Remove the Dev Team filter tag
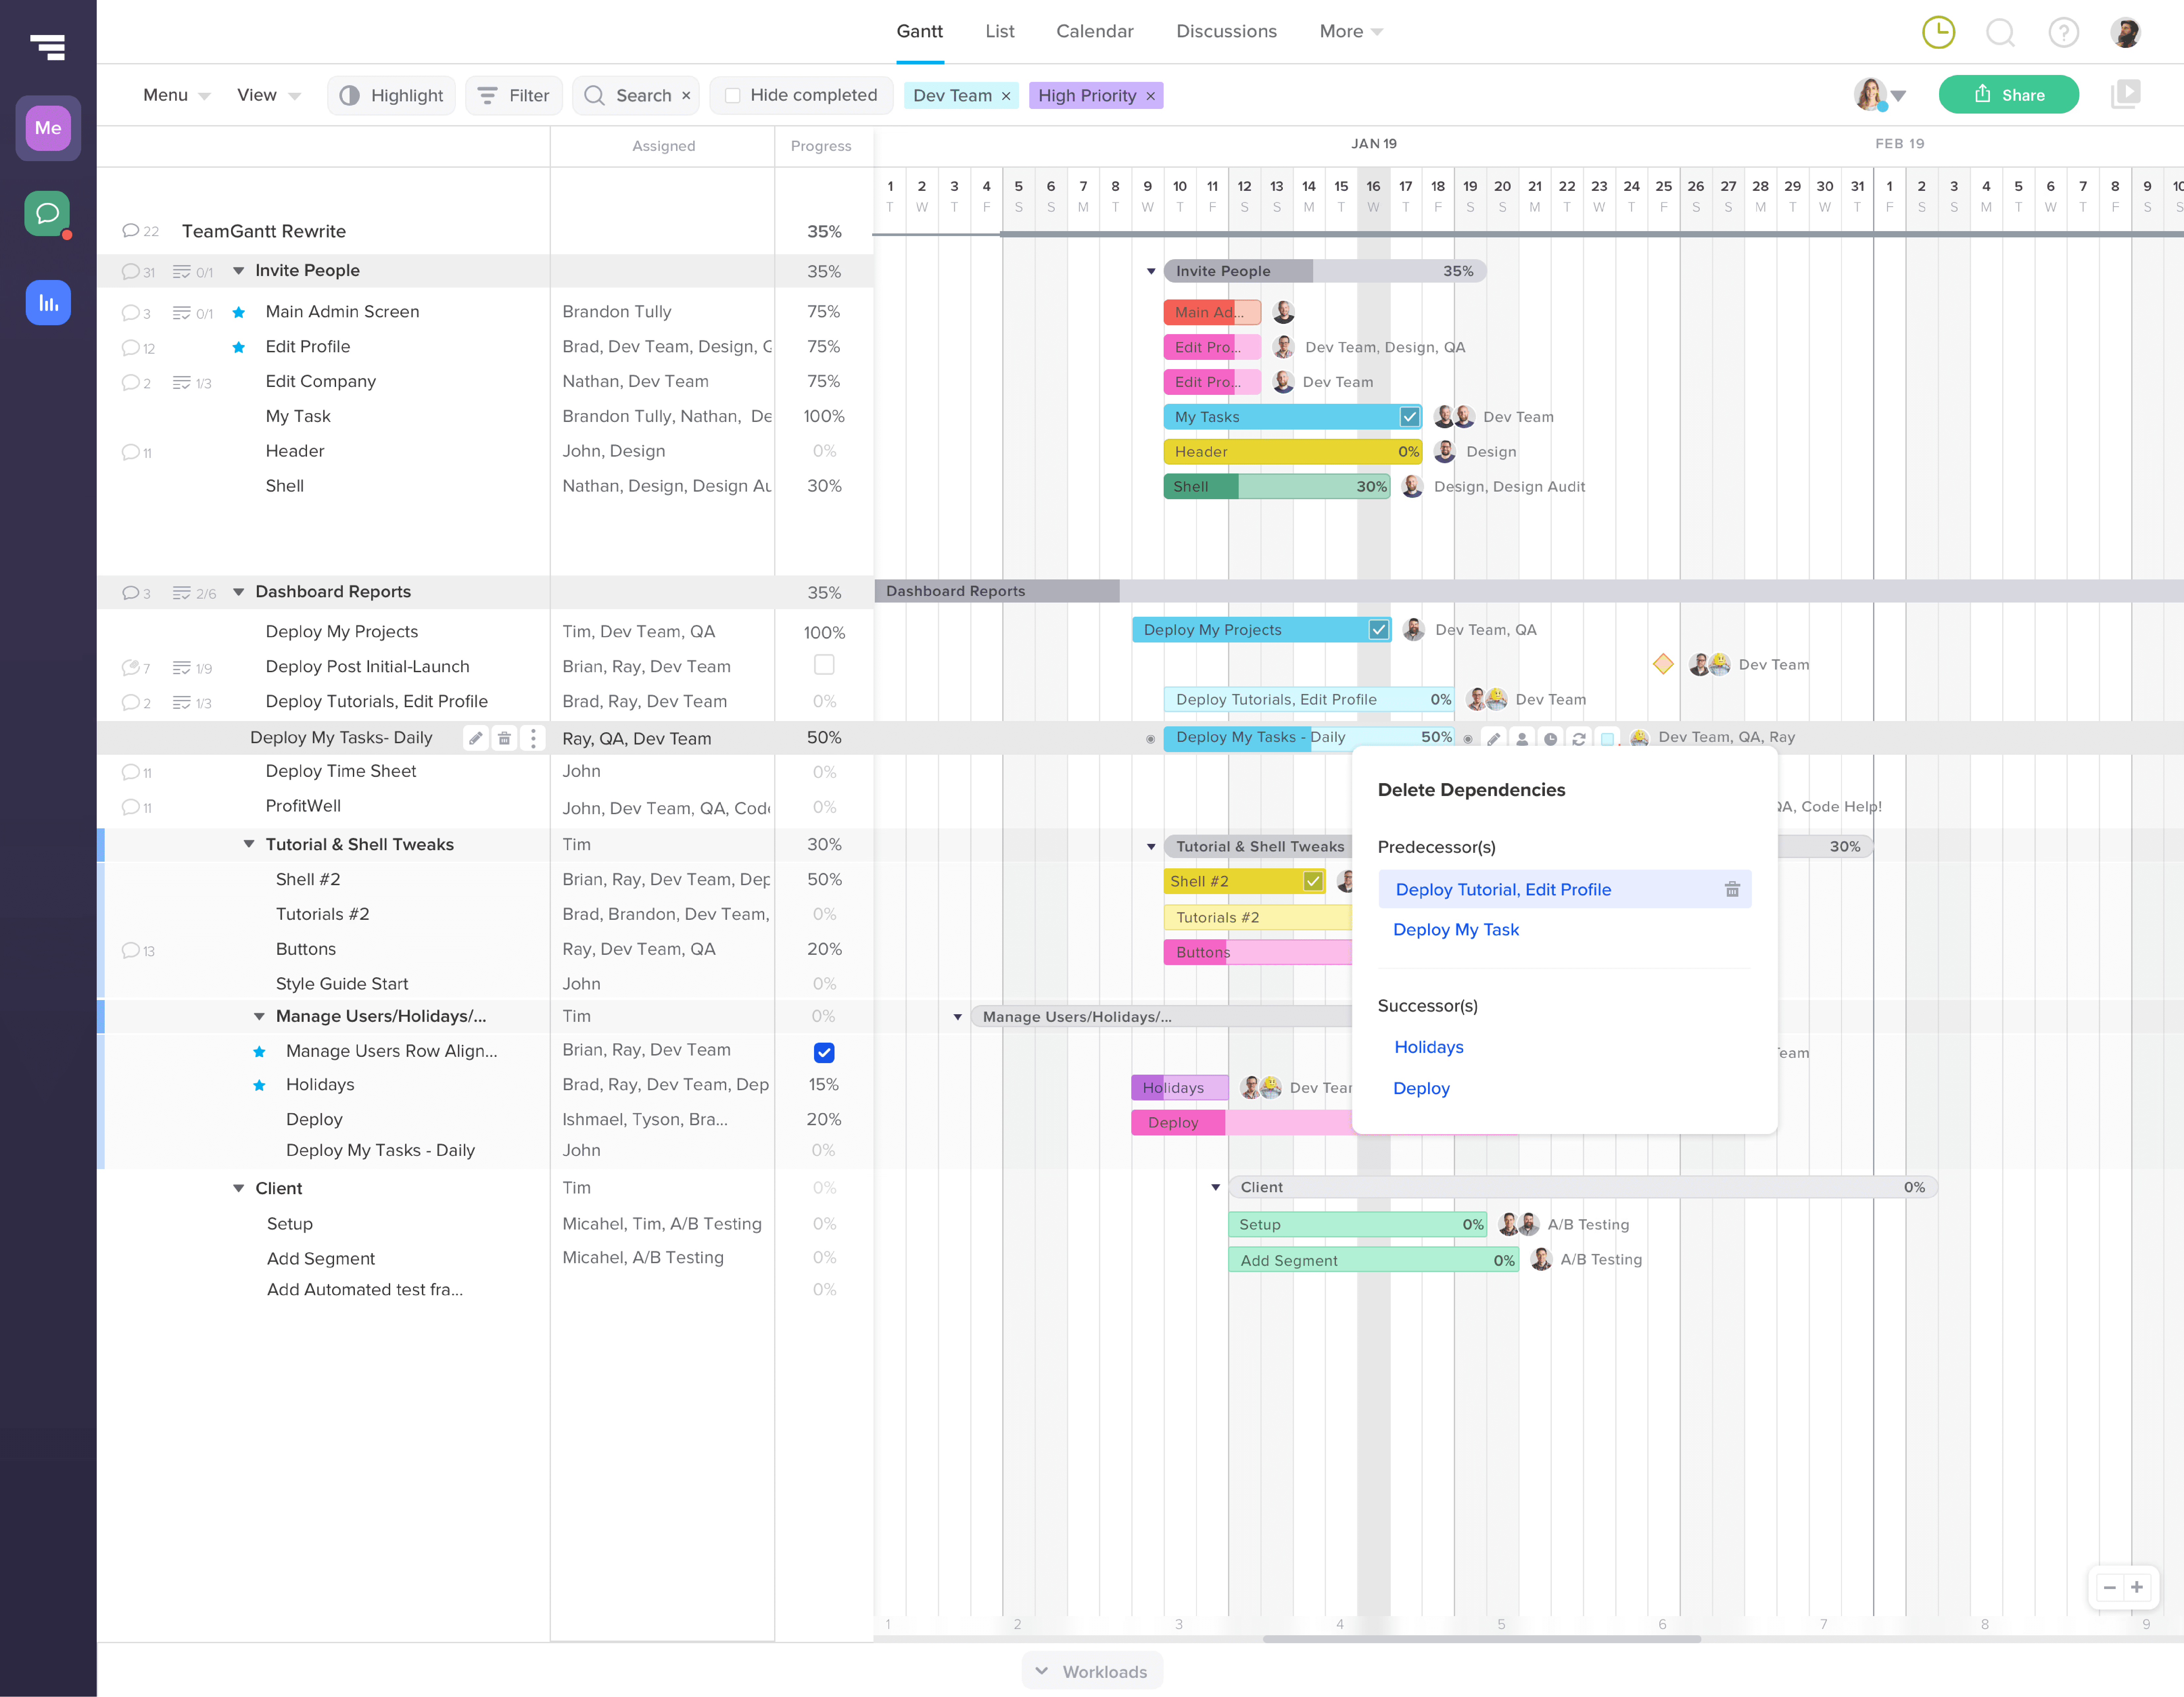 [x=1006, y=96]
